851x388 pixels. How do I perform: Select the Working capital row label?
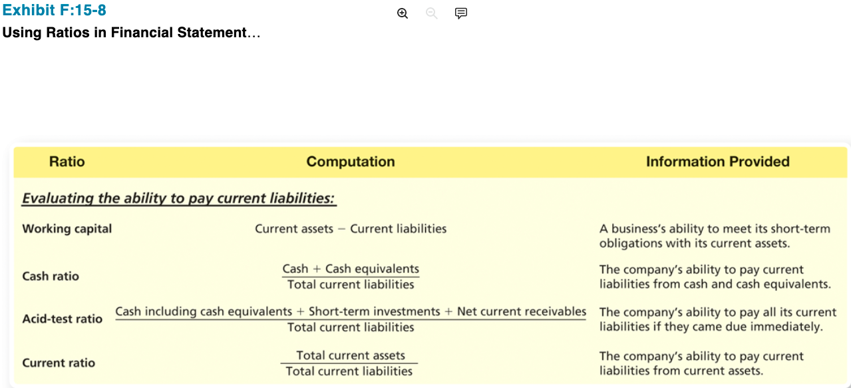tap(67, 228)
